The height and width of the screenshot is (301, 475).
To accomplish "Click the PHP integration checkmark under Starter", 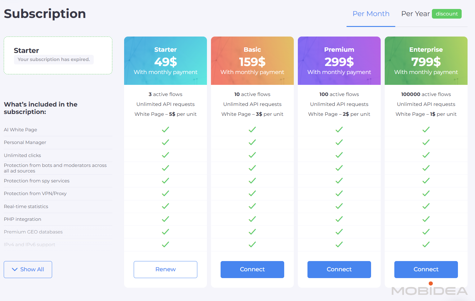I will tap(165, 219).
